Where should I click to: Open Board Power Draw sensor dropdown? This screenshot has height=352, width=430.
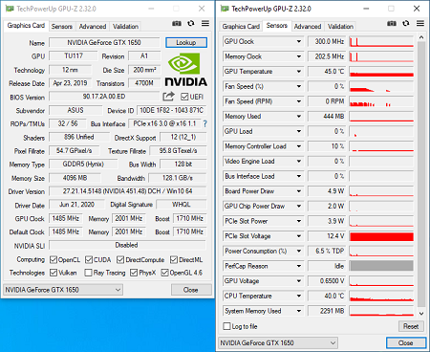[299, 191]
